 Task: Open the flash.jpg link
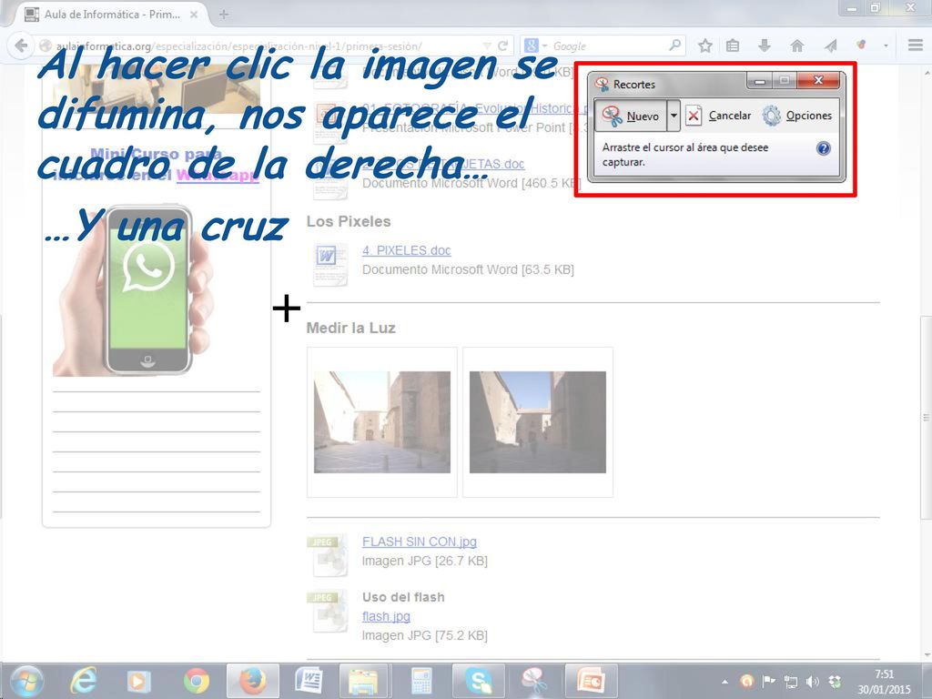coord(386,616)
